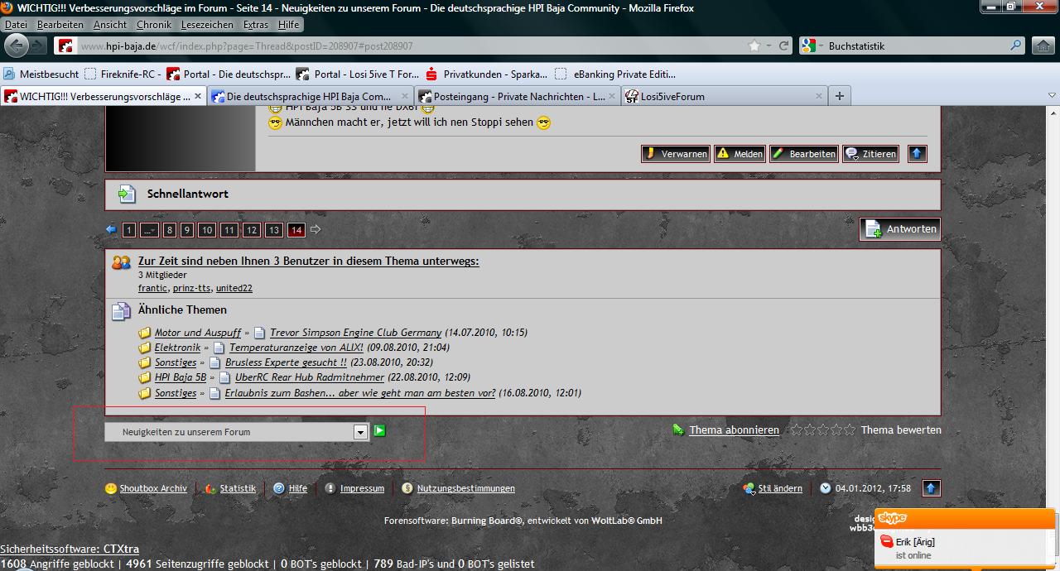Viewport: 1060px width, 571px height.
Task: Go to thread page 13
Action: tap(274, 230)
